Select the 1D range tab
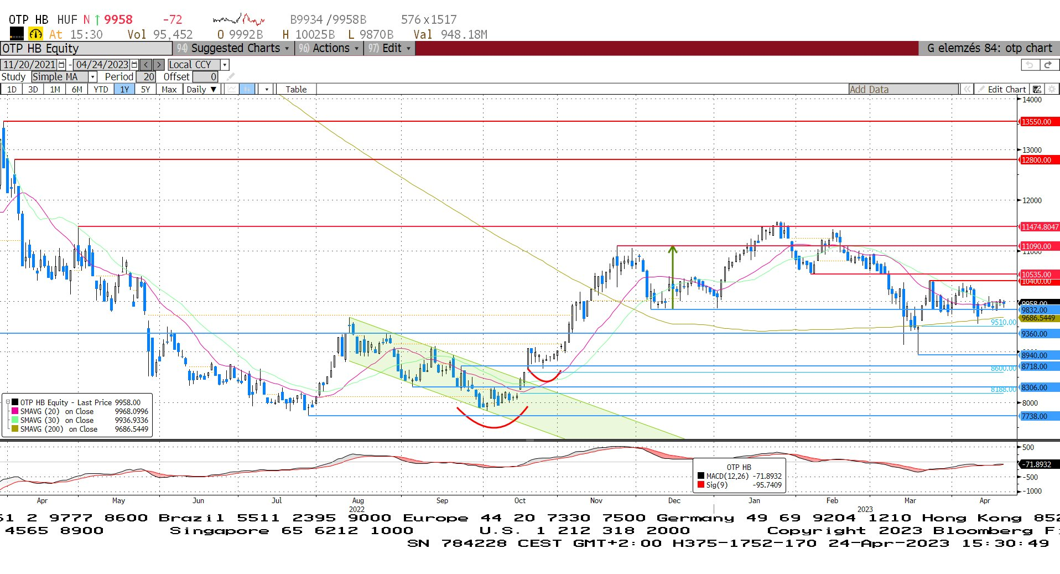The height and width of the screenshot is (574, 1060). (x=12, y=89)
